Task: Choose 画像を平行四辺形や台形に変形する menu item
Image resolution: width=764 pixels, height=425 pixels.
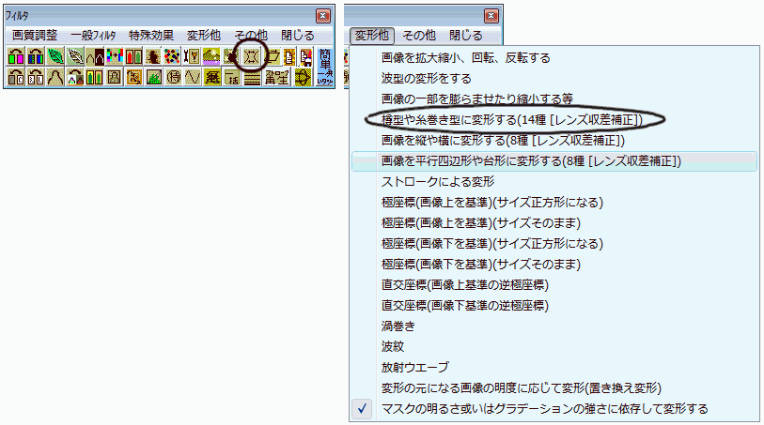Action: pos(530,160)
